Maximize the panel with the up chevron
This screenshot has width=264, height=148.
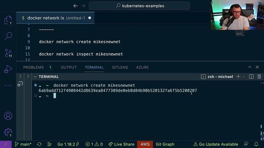[x=250, y=67]
